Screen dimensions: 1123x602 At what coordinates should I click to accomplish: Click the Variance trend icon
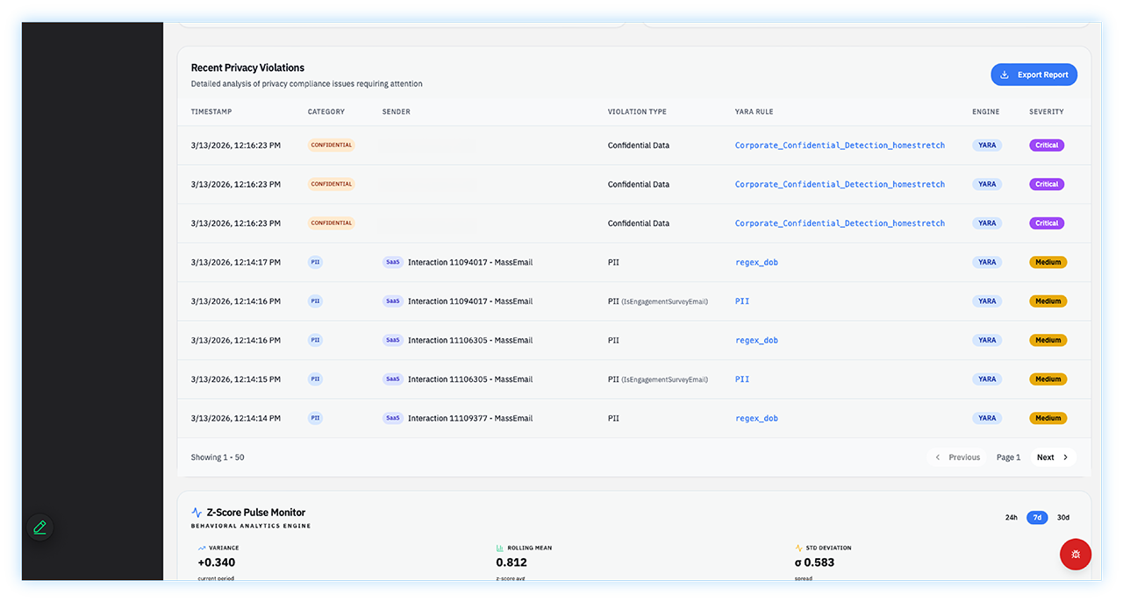pyautogui.click(x=202, y=548)
